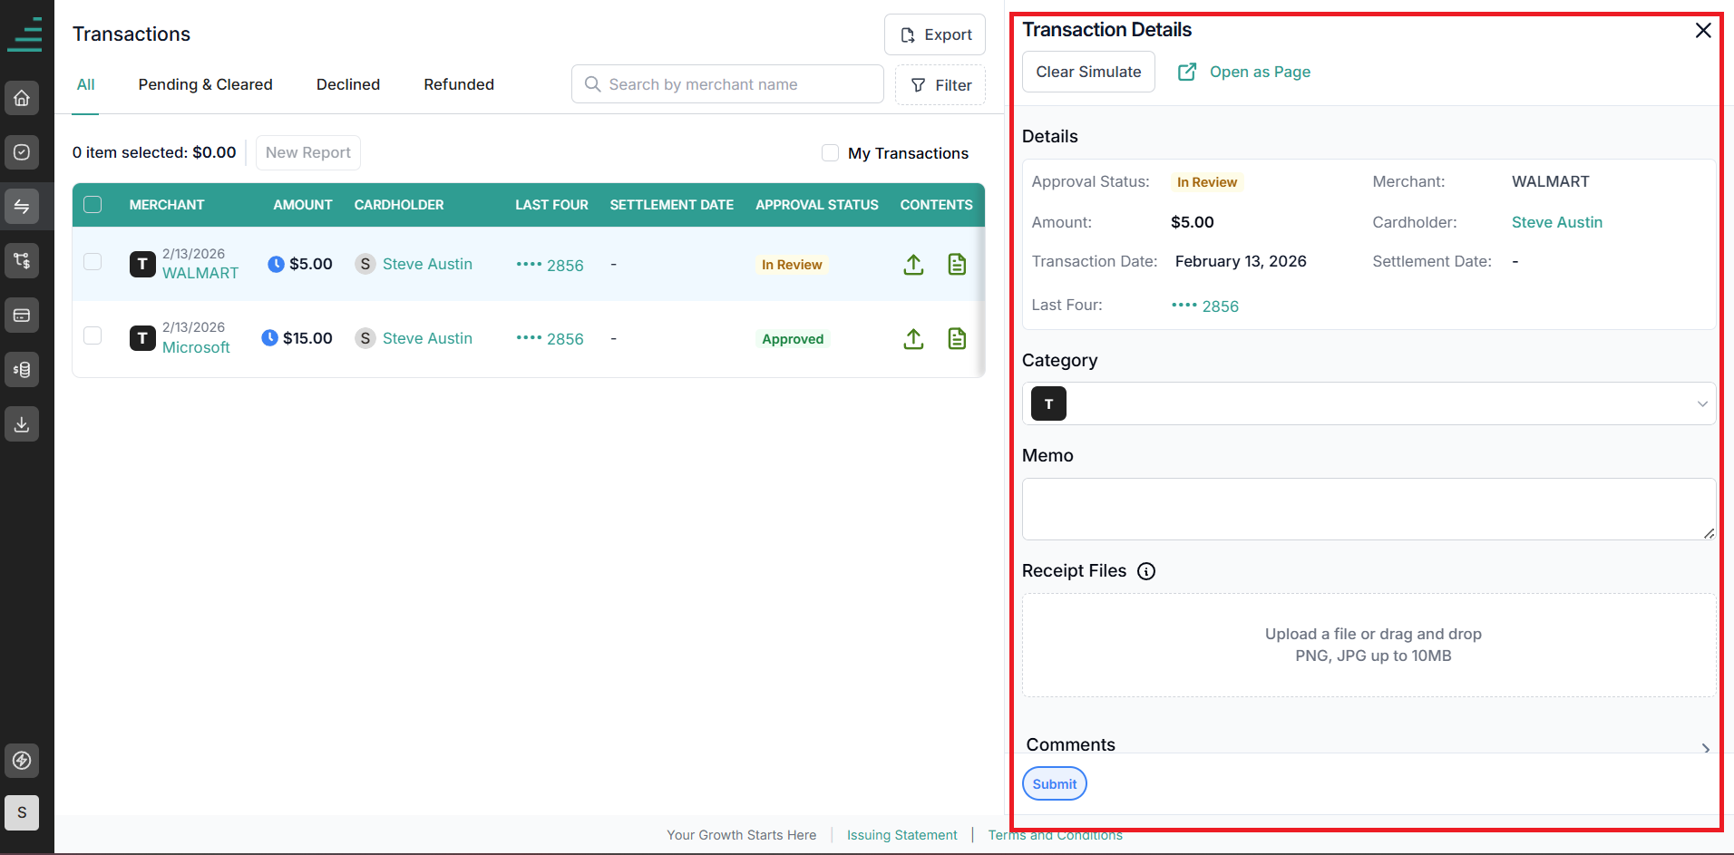Open Last Four 2856 link in details panel
This screenshot has height=855, width=1734.
(1205, 306)
